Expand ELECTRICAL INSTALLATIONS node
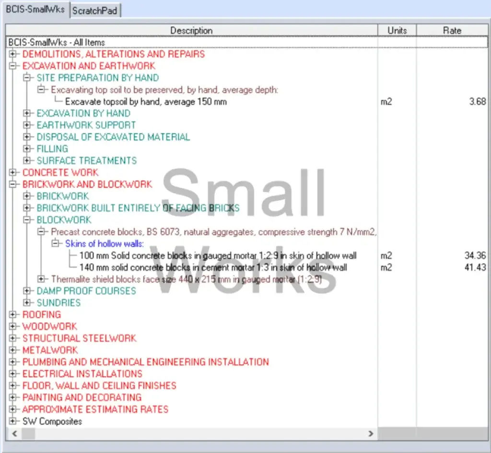491x453 pixels. (x=12, y=373)
